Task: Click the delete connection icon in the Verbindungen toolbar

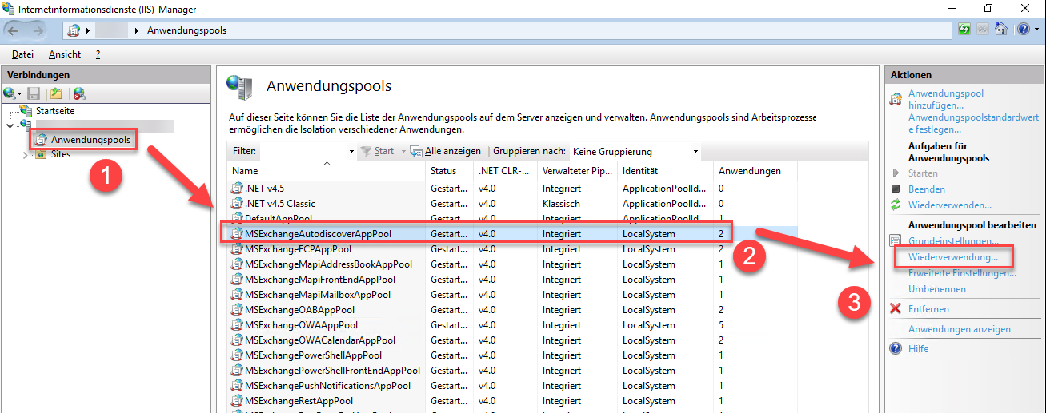Action: 78,93
